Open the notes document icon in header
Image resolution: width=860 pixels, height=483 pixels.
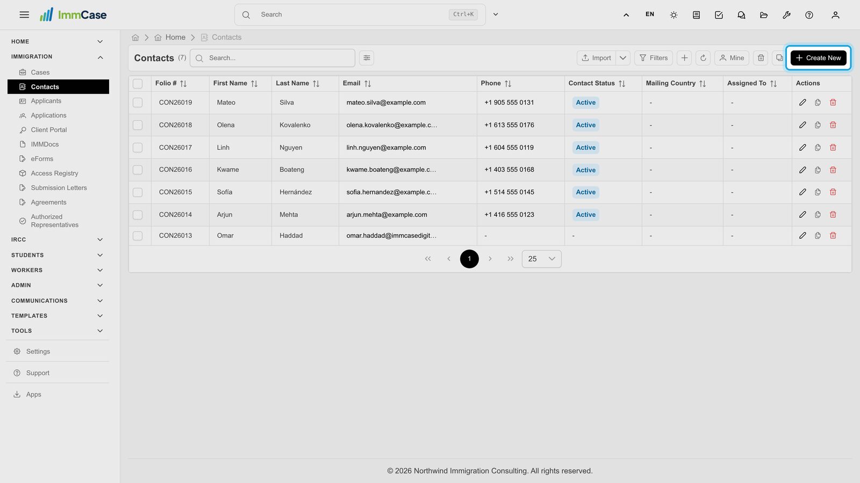696,15
